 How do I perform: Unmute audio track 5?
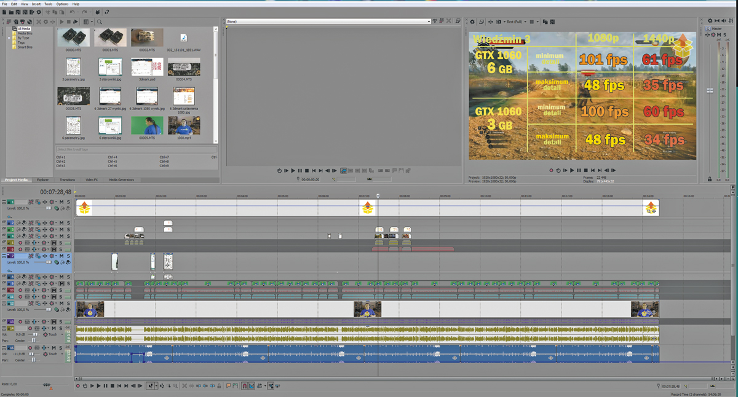54,243
